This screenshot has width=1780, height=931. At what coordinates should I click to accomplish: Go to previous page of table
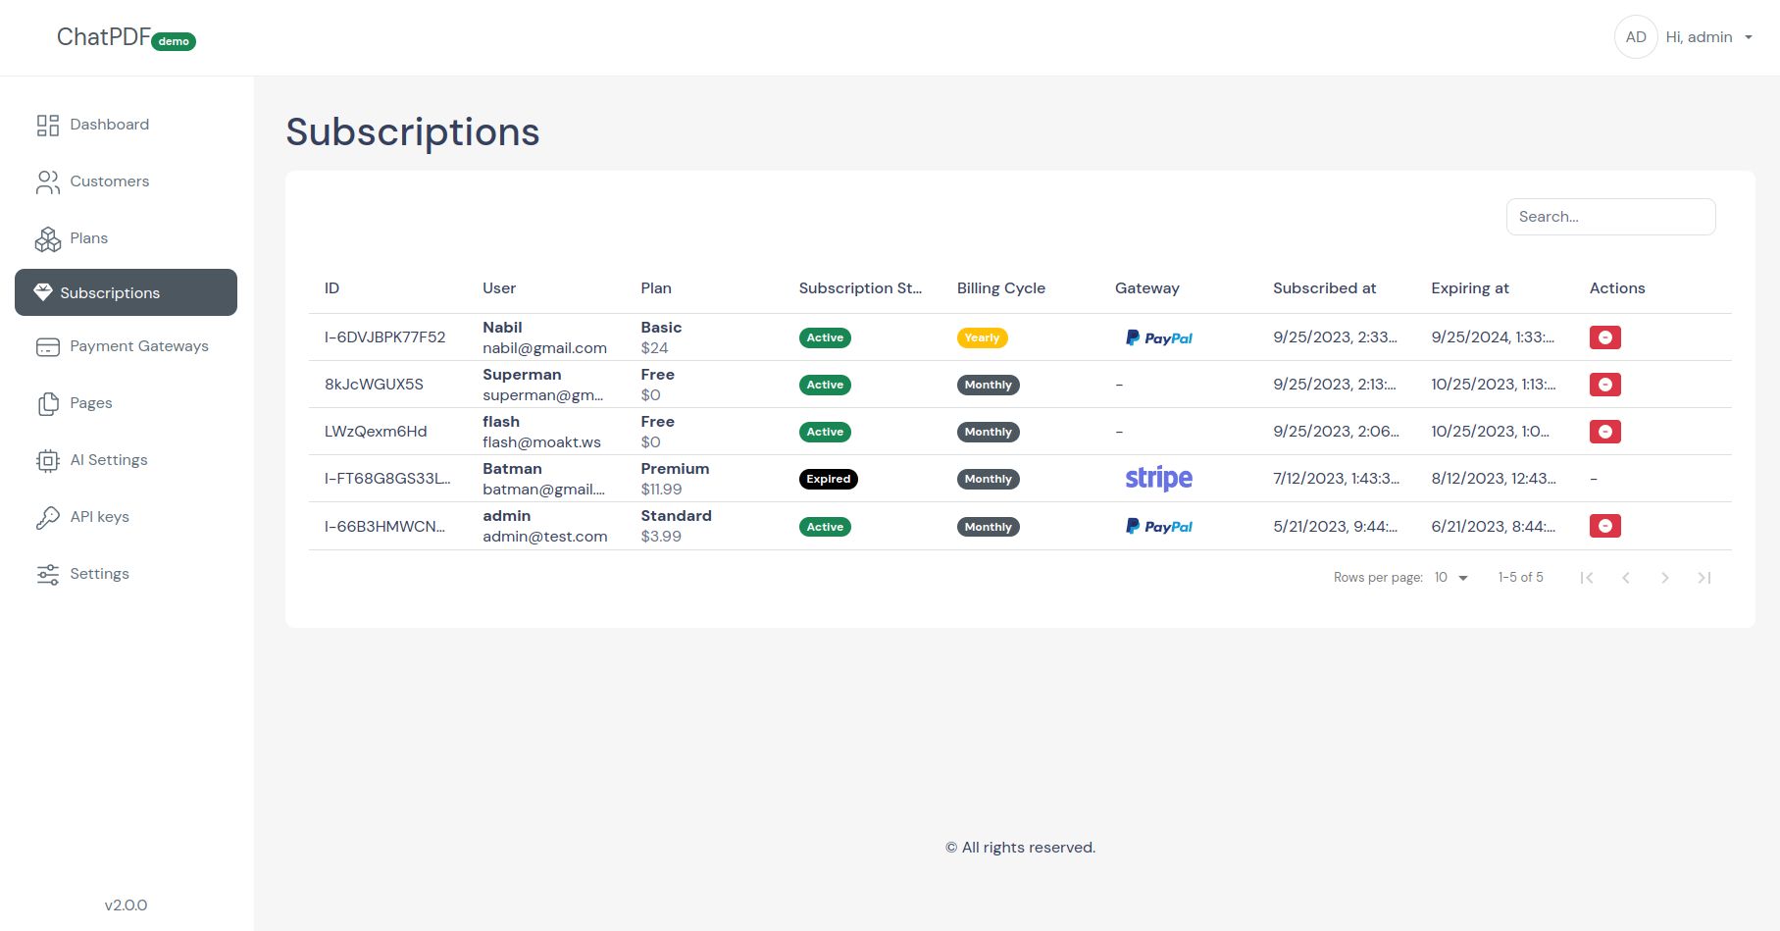coord(1626,578)
